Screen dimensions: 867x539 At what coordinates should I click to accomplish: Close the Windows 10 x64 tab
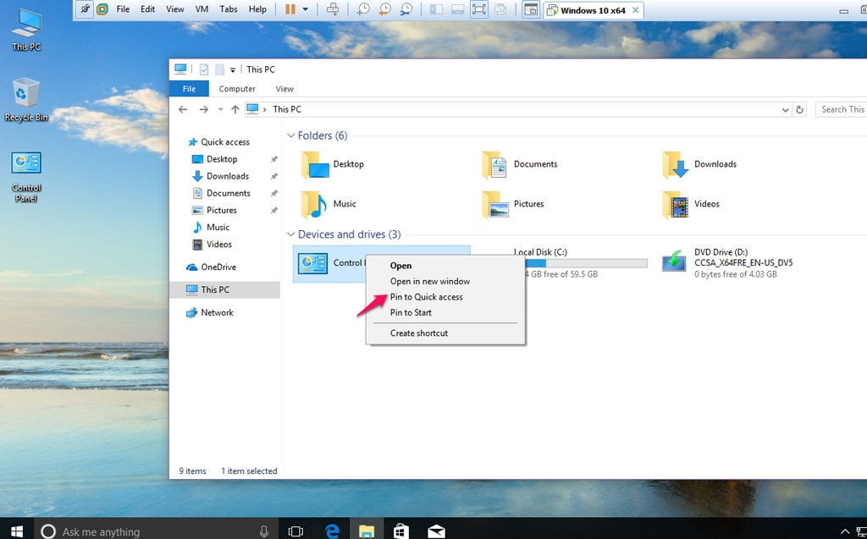[x=635, y=10]
